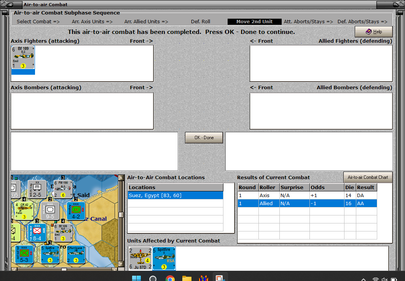This screenshot has width=405, height=281.
Task: Click the Roller column header
Action: 269,187
